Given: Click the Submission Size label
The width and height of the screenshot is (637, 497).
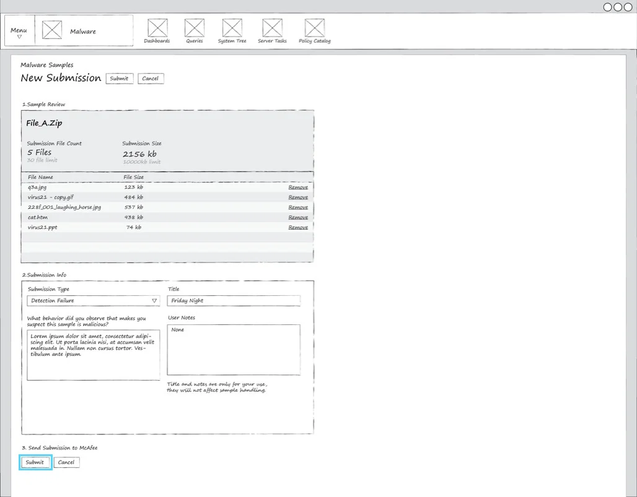Looking at the screenshot, I should 142,143.
